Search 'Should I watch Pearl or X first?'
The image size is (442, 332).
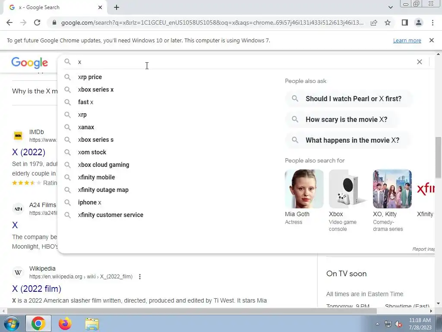pyautogui.click(x=348, y=99)
